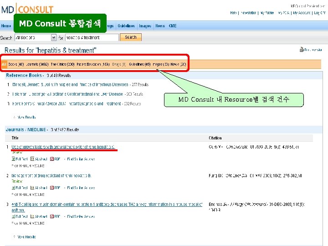The height and width of the screenshot is (246, 328).
Task: Select the Books (48) tab
Action: [x=16, y=64]
